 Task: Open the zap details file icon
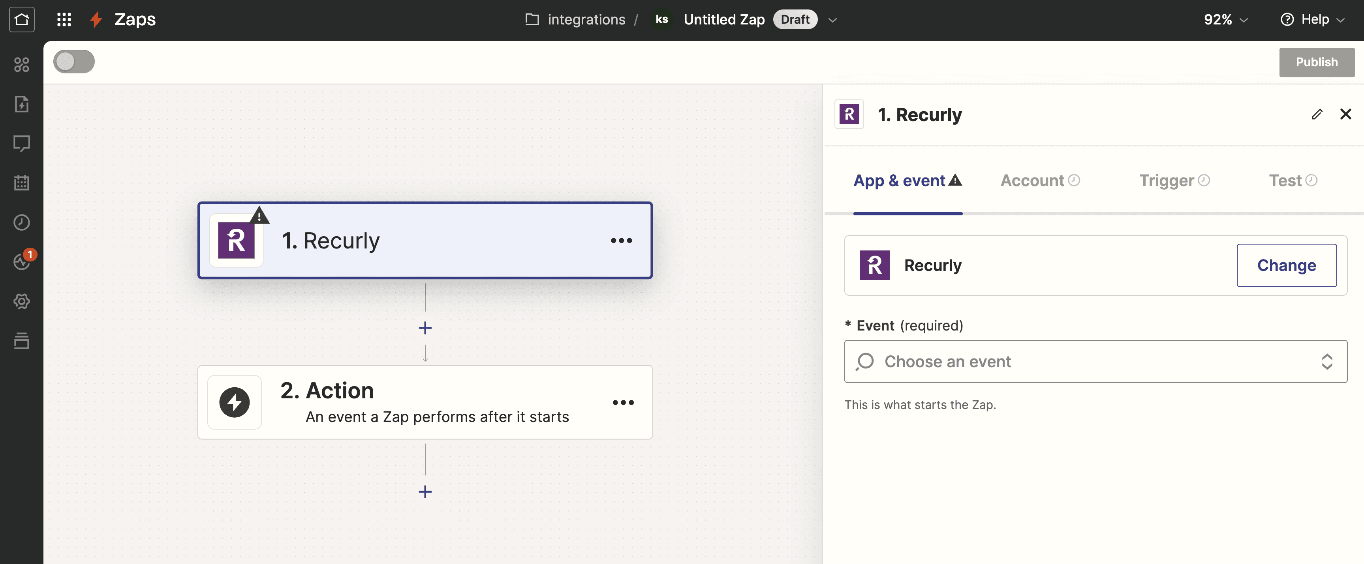point(22,104)
